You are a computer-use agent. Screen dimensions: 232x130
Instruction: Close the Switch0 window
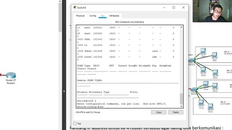[x=183, y=8]
